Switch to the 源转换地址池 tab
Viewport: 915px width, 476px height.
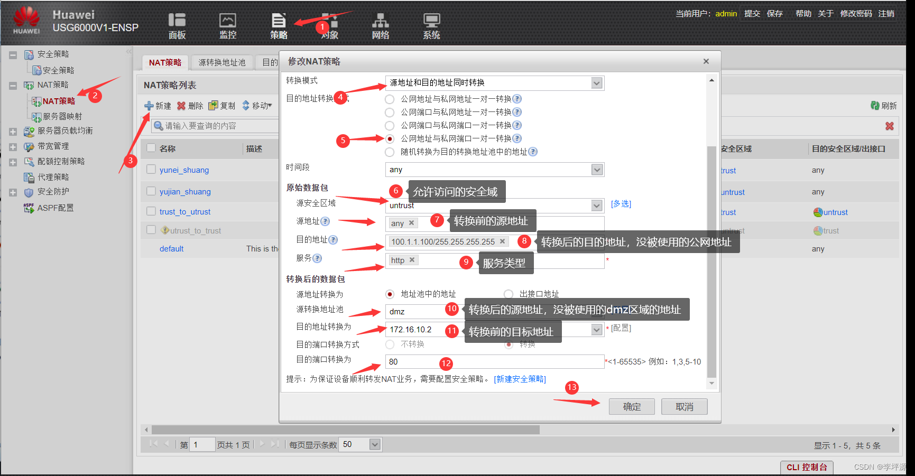pos(222,62)
